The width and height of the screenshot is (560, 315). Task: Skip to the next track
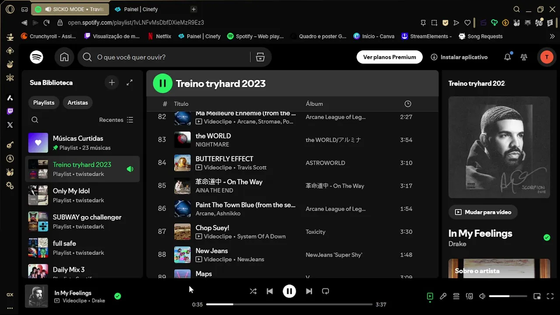click(309, 291)
